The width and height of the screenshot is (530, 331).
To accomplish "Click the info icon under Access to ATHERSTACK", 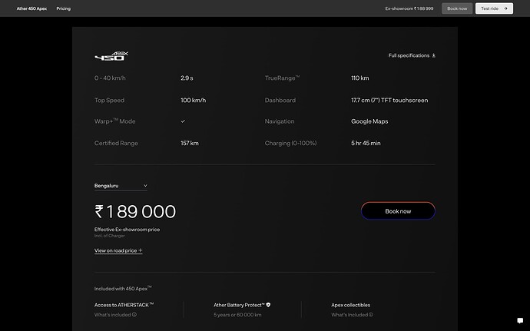I will [134, 315].
